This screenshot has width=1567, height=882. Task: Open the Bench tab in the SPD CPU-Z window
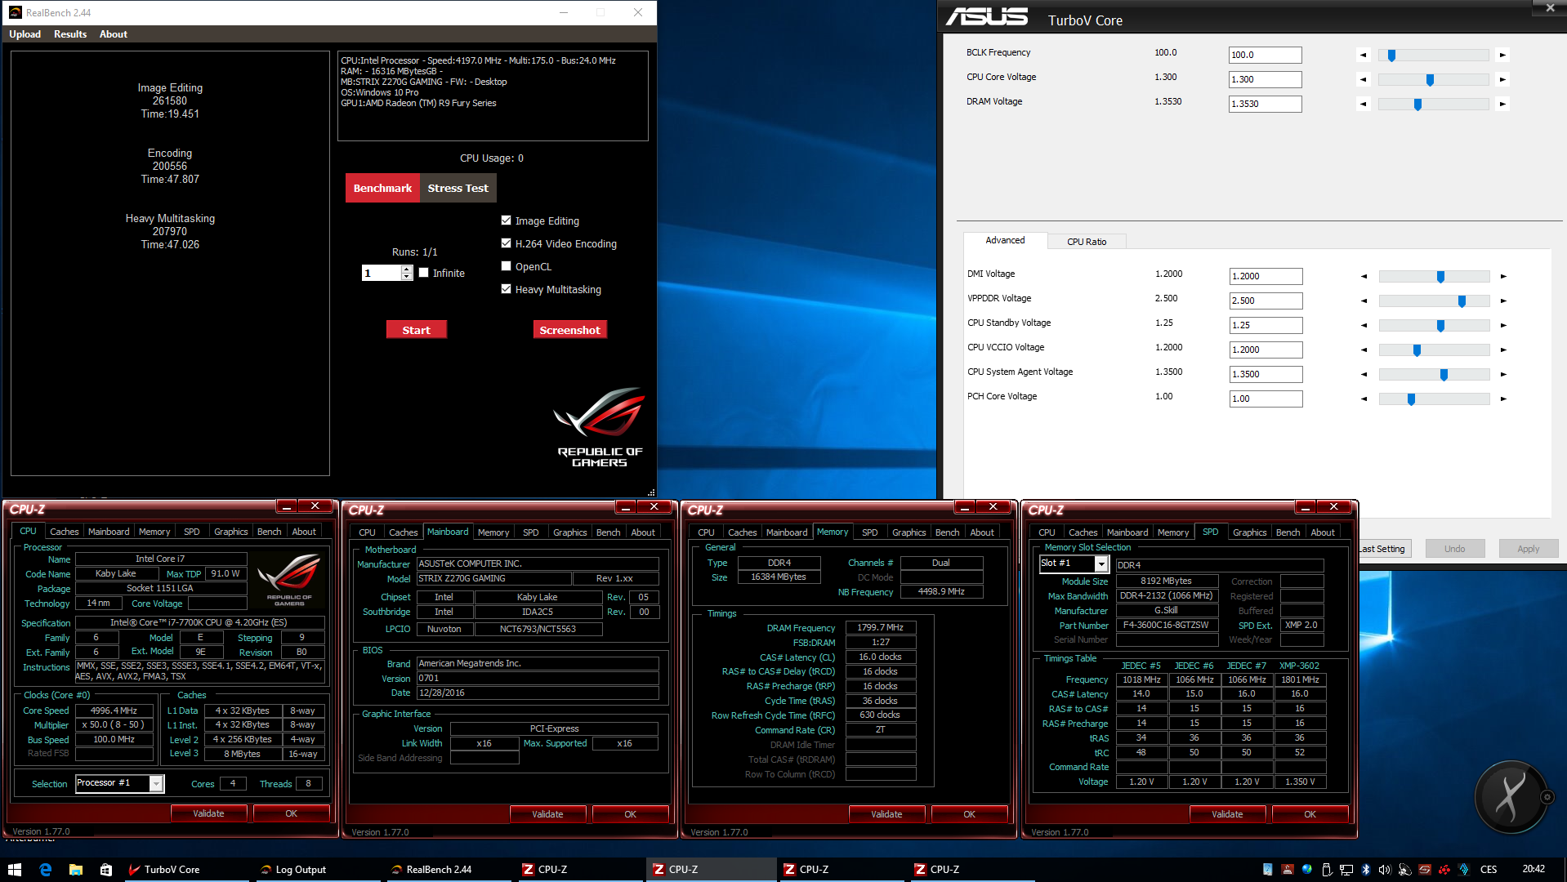click(1288, 532)
